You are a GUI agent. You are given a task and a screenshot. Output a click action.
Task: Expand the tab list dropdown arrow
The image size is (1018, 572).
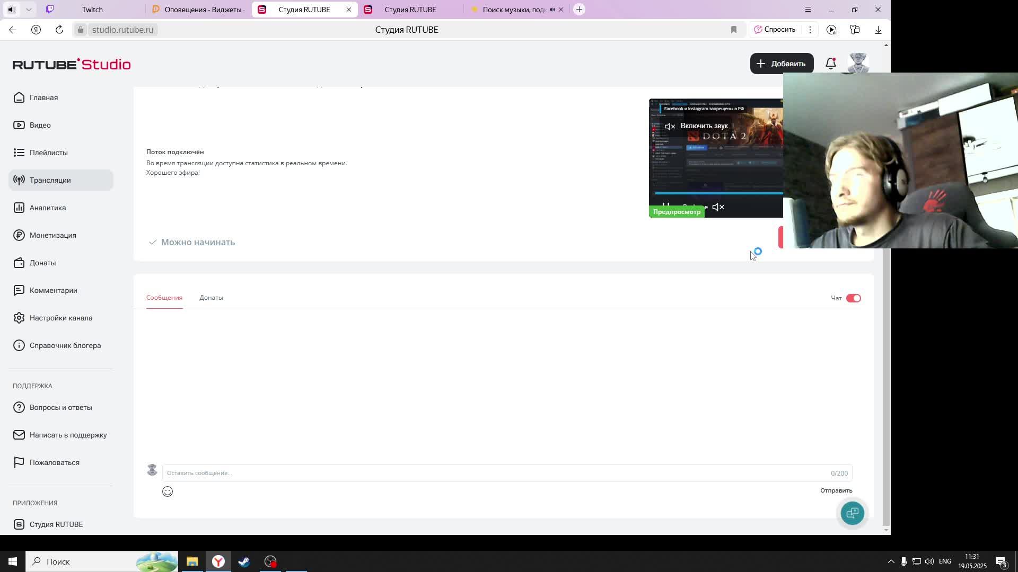pyautogui.click(x=29, y=10)
